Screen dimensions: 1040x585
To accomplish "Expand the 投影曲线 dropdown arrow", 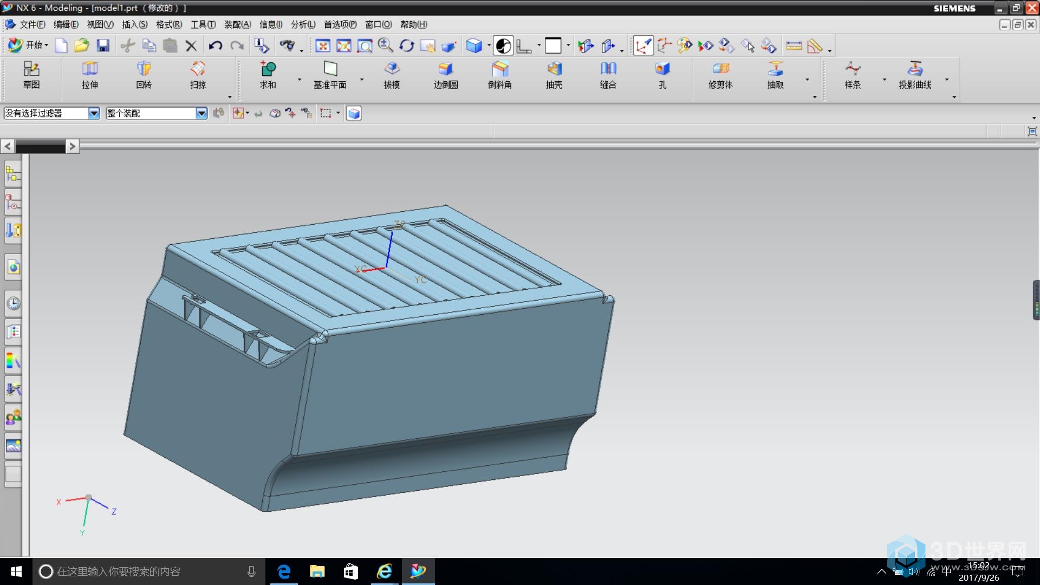I will [947, 80].
